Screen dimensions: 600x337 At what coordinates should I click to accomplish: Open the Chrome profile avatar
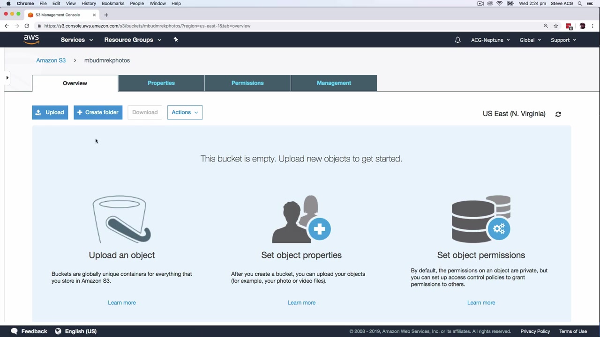583,26
